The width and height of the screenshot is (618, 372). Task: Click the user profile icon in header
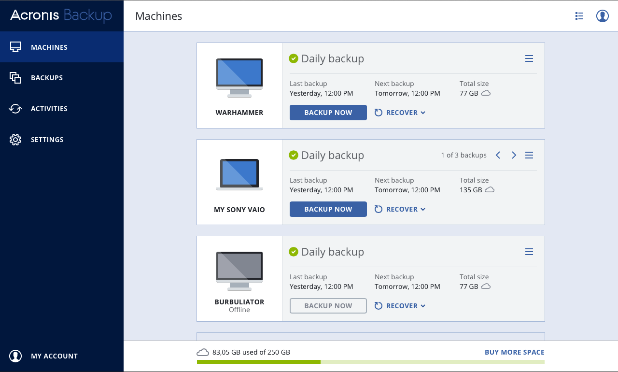tap(602, 16)
